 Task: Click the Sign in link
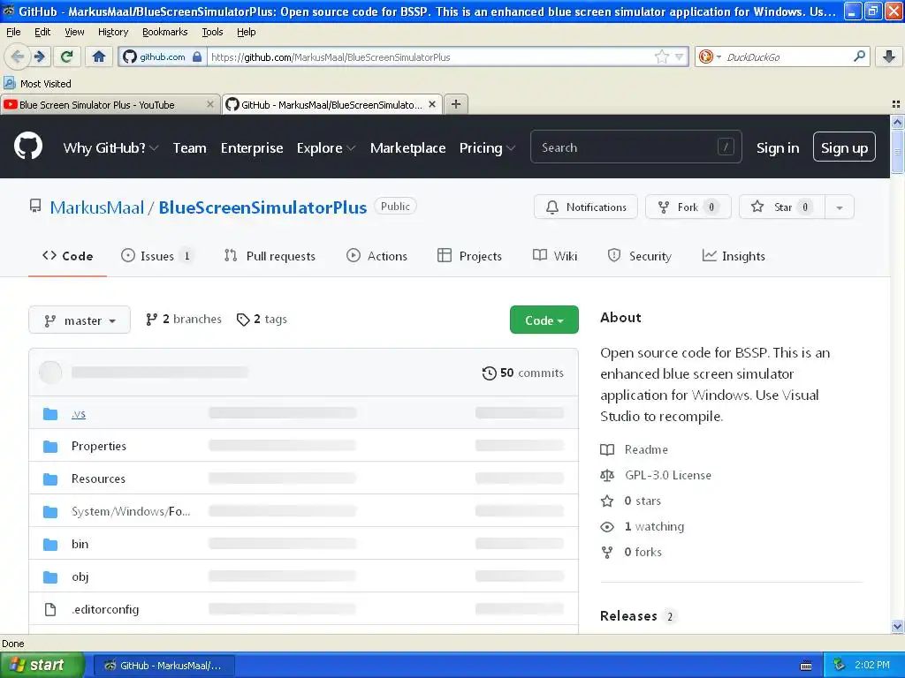(778, 147)
